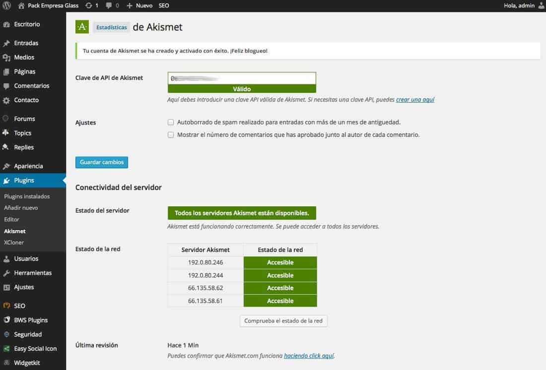Click the Páginas pages icon

coord(6,72)
